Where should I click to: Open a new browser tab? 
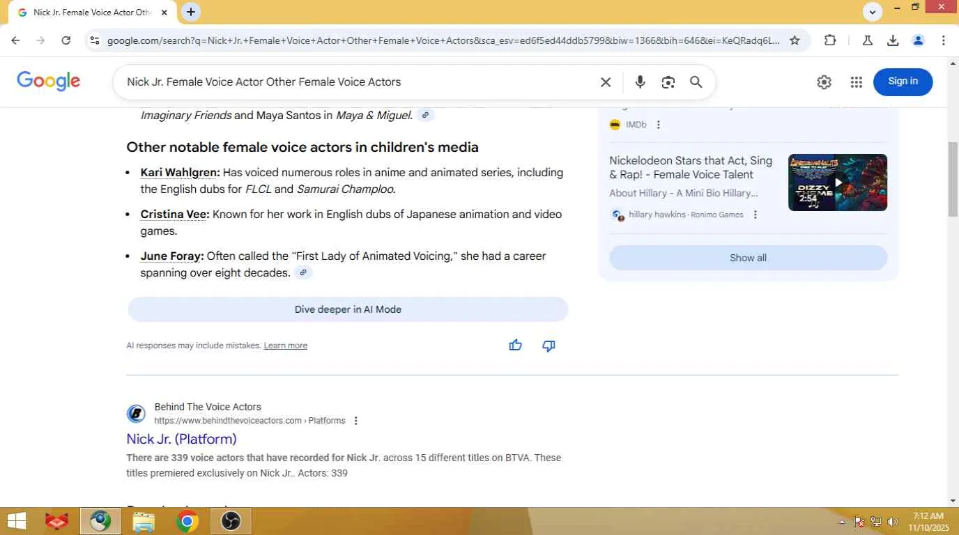pyautogui.click(x=190, y=12)
